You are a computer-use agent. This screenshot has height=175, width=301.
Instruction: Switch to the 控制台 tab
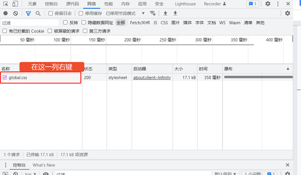pyautogui.click(x=51, y=4)
